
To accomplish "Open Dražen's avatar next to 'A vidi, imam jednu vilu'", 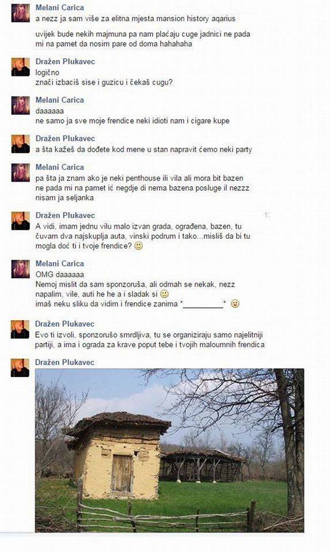I will [21, 221].
